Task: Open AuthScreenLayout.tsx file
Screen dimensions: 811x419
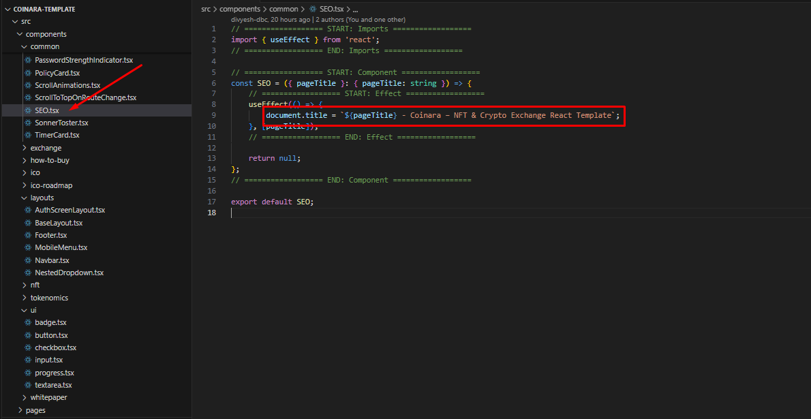Action: point(70,211)
